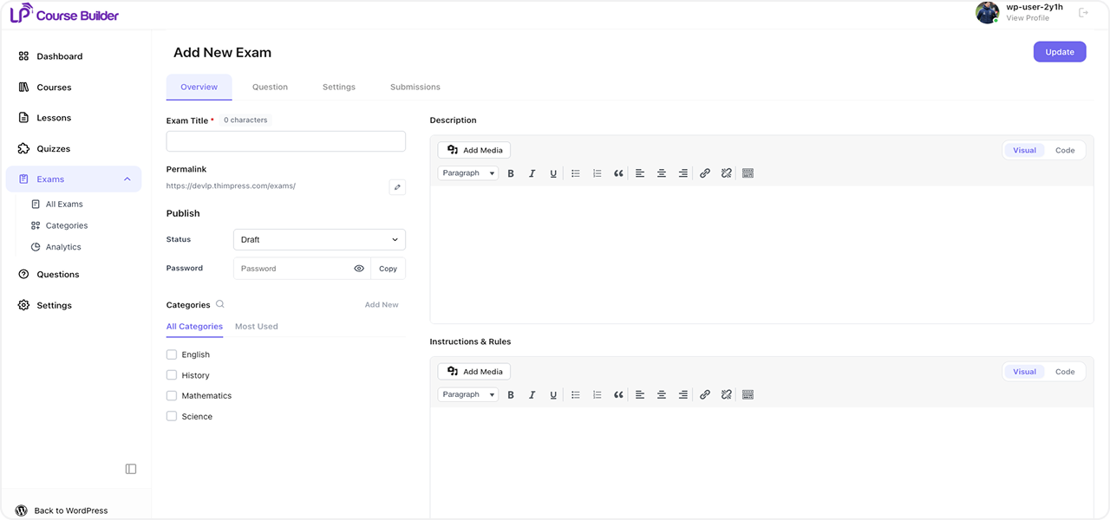The height and width of the screenshot is (520, 1110).
Task: Click the categories search magnifier icon
Action: pos(220,304)
